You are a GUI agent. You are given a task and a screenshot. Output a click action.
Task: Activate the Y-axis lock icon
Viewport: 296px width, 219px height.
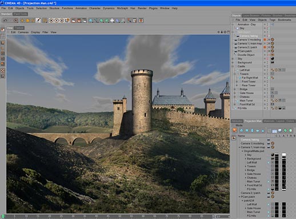click(x=57, y=21)
